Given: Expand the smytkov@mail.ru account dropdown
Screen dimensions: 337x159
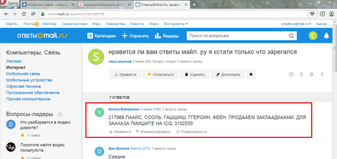Looking at the screenshot, I should pos(296,24).
